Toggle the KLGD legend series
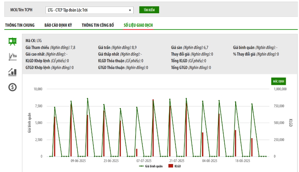This screenshot has height=172, width=299. click(x=175, y=166)
